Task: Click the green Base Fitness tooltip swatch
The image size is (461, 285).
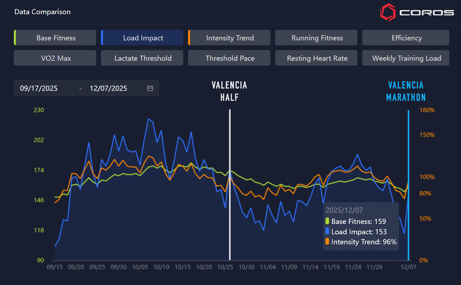Action: [327, 221]
